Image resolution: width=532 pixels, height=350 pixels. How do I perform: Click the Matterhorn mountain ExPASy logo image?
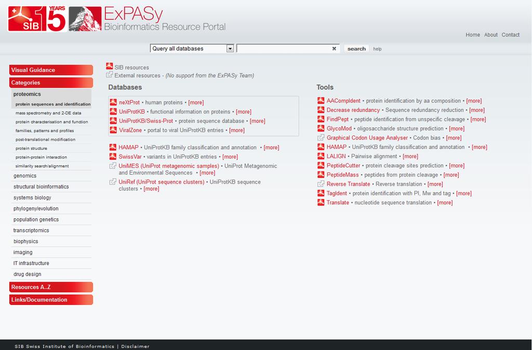click(x=85, y=19)
